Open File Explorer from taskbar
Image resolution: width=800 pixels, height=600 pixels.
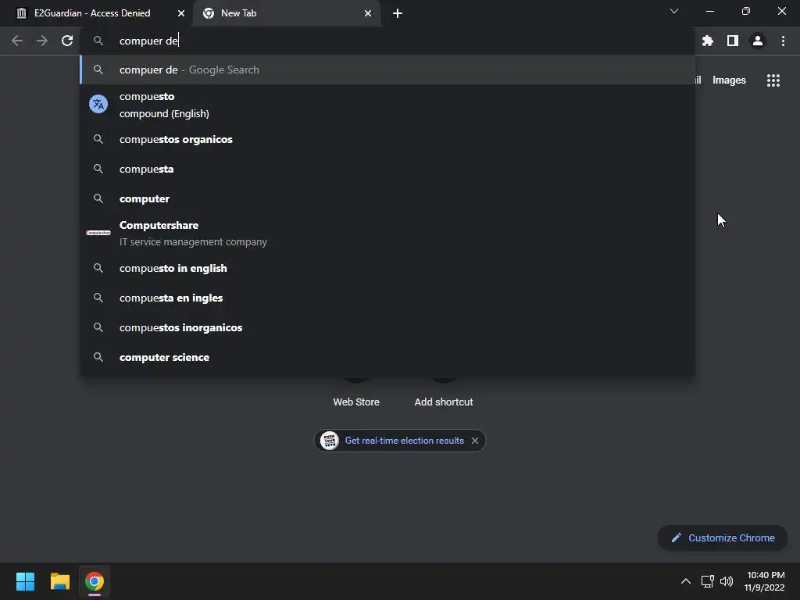(x=59, y=581)
